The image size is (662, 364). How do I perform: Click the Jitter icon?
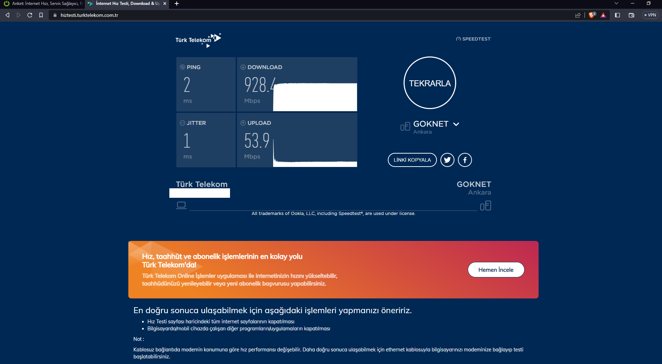pyautogui.click(x=182, y=123)
